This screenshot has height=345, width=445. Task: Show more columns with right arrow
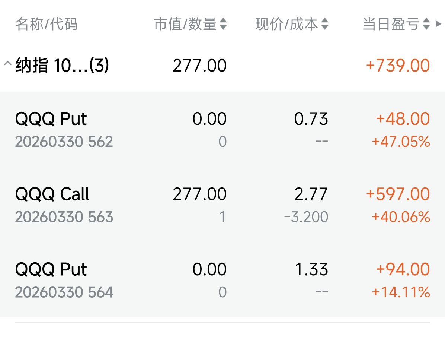tap(438, 24)
